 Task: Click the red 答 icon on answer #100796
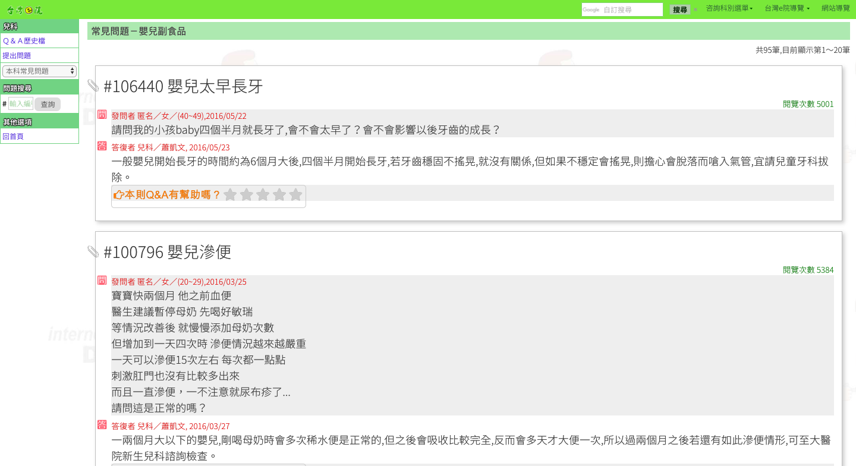click(x=102, y=424)
